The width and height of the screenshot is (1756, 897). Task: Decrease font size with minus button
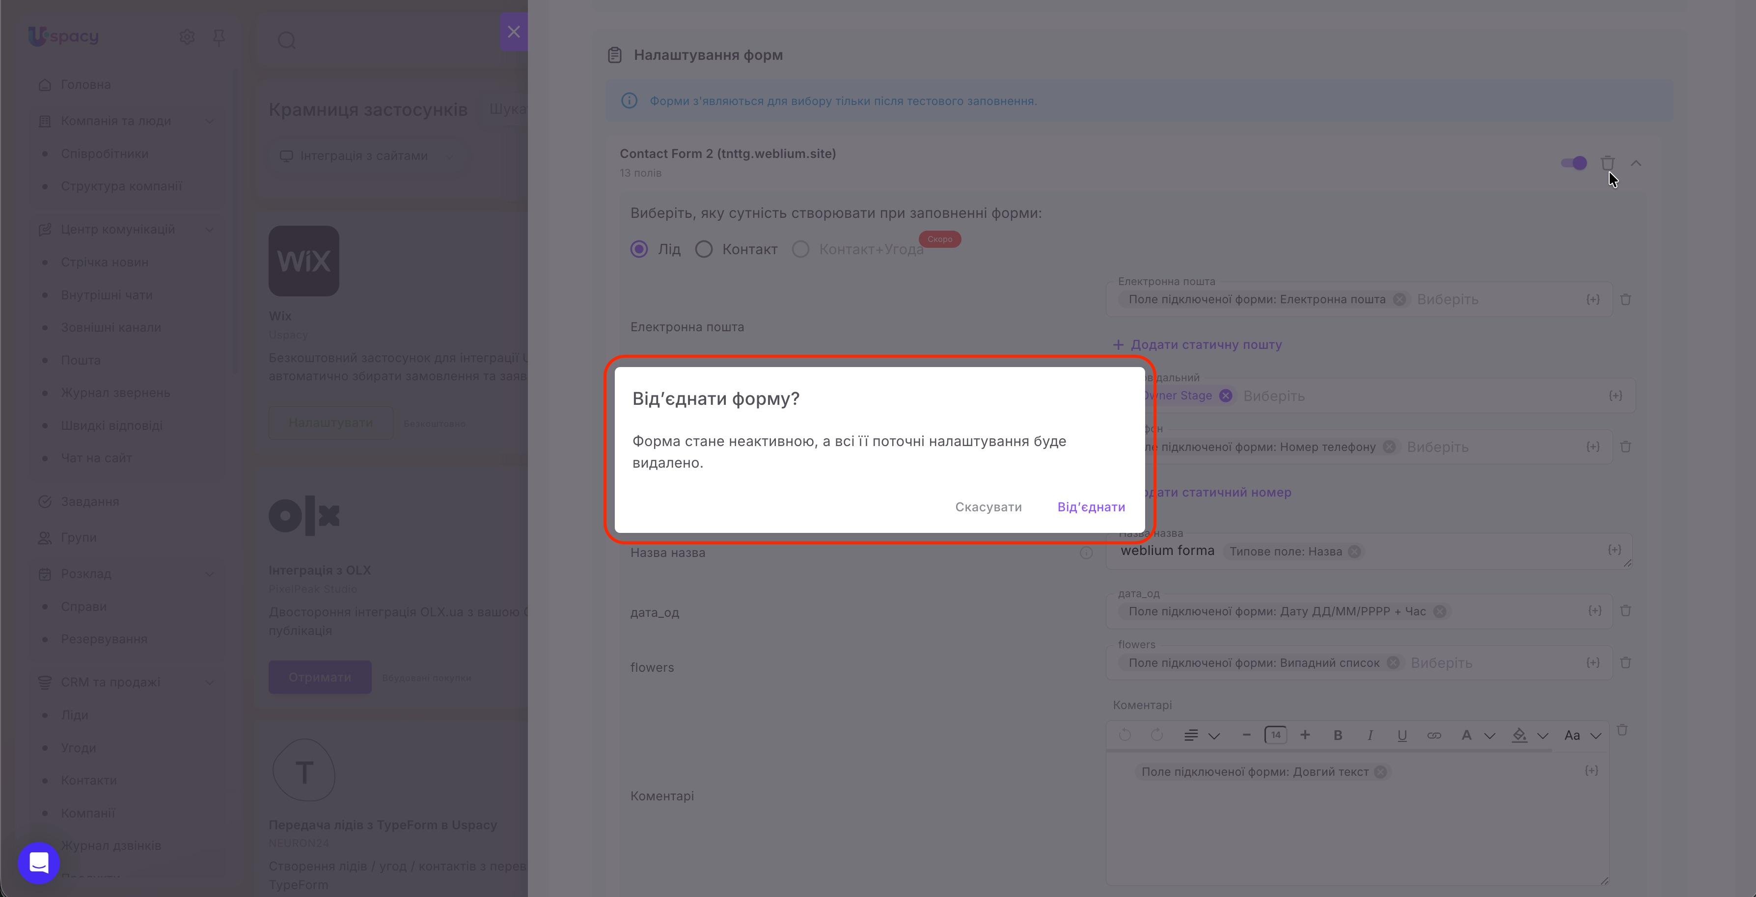coord(1246,735)
